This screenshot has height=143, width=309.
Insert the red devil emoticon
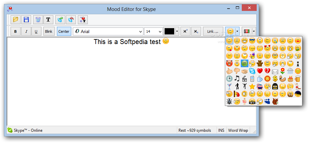click(x=229, y=64)
